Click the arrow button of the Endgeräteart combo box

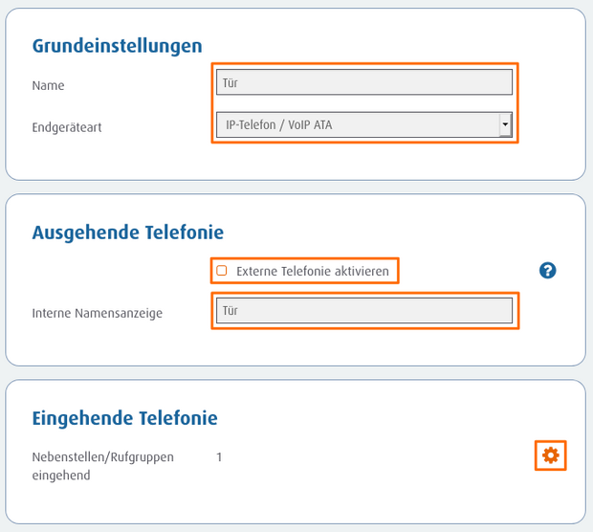(x=505, y=124)
